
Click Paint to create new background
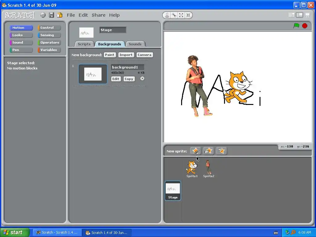pos(110,55)
